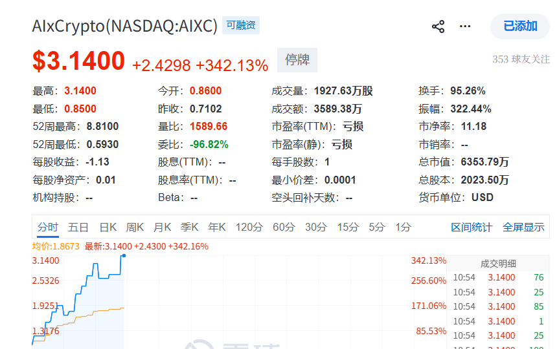Select the 周K chart tab
The image size is (557, 349).
135,227
